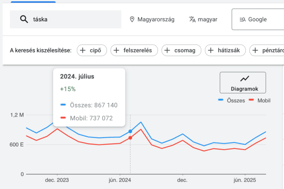Click the blue July 2024 data point
This screenshot has height=189, width=284.
(130, 131)
